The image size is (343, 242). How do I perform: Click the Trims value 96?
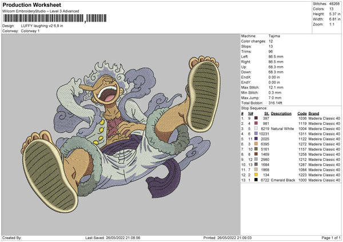270,51
